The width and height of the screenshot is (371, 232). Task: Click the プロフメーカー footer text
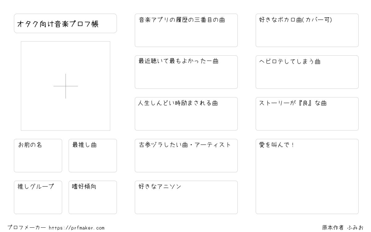[x=27, y=228]
